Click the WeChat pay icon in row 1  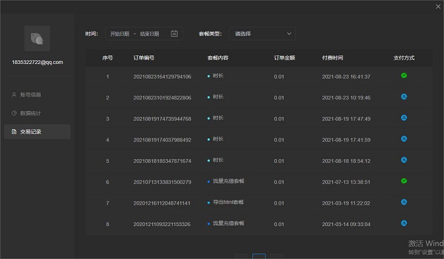point(404,76)
